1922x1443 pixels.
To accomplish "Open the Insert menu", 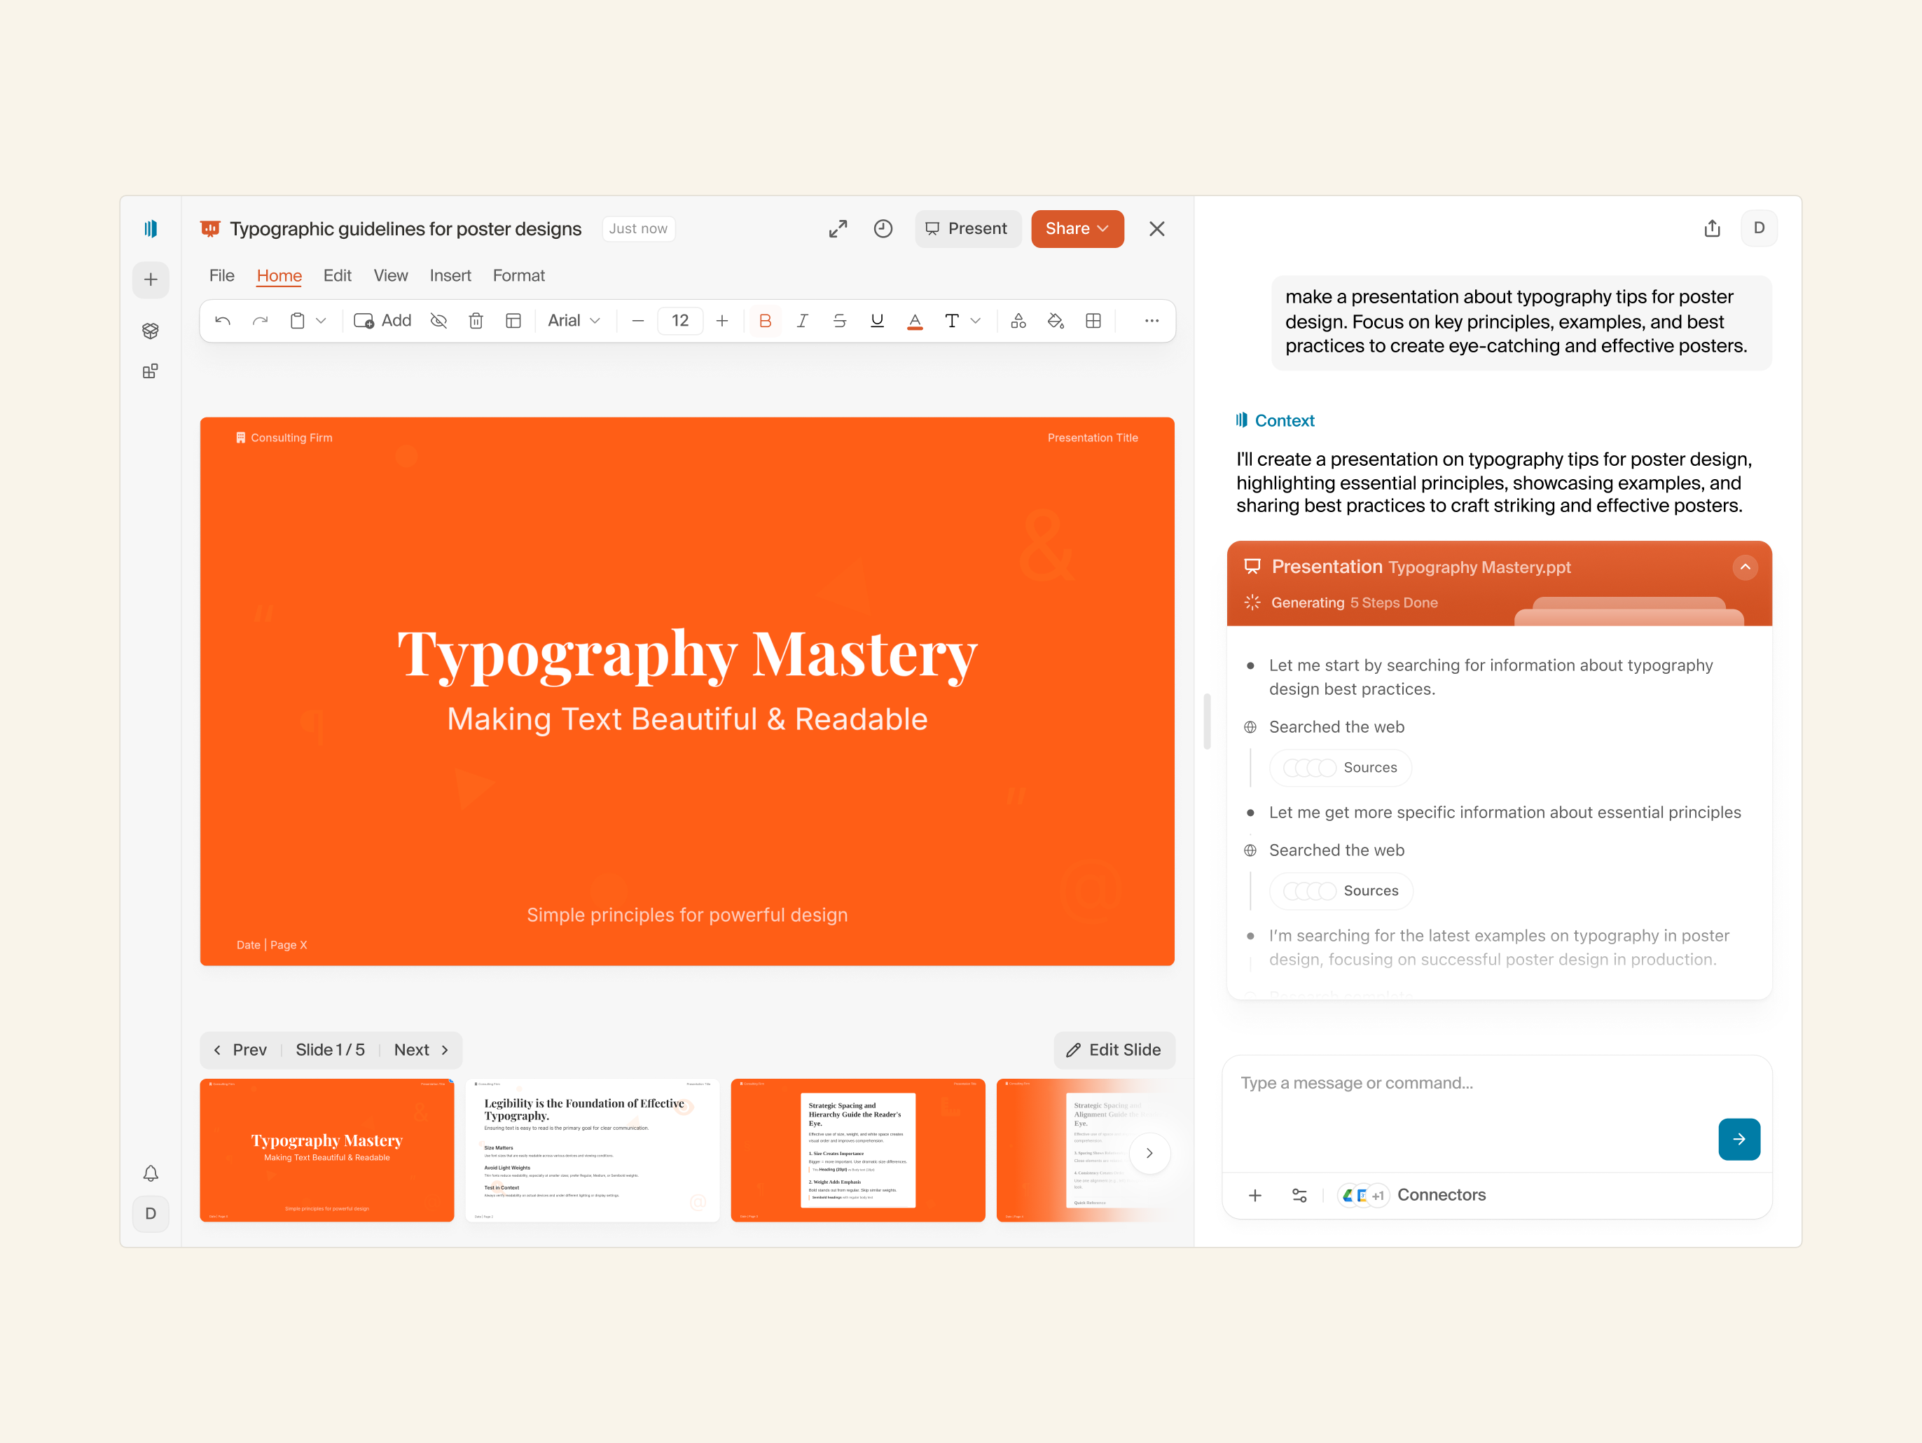I will 450,275.
